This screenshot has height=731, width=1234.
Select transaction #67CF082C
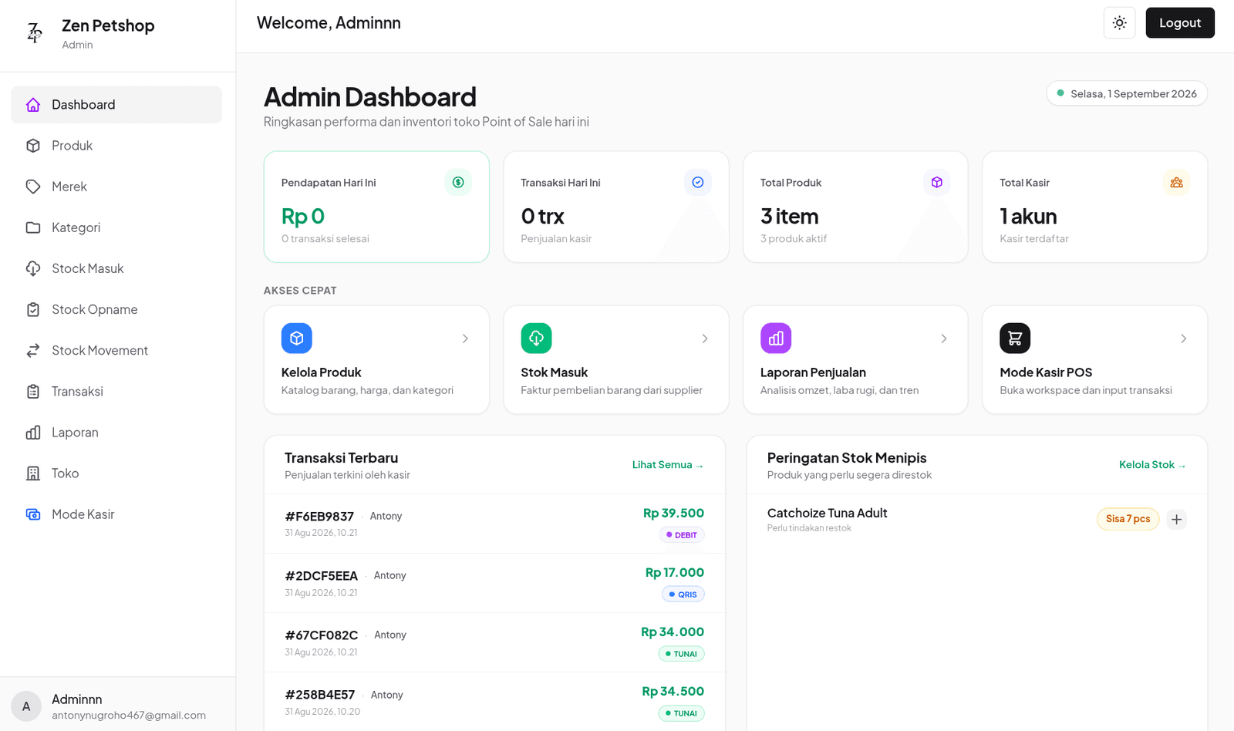322,635
